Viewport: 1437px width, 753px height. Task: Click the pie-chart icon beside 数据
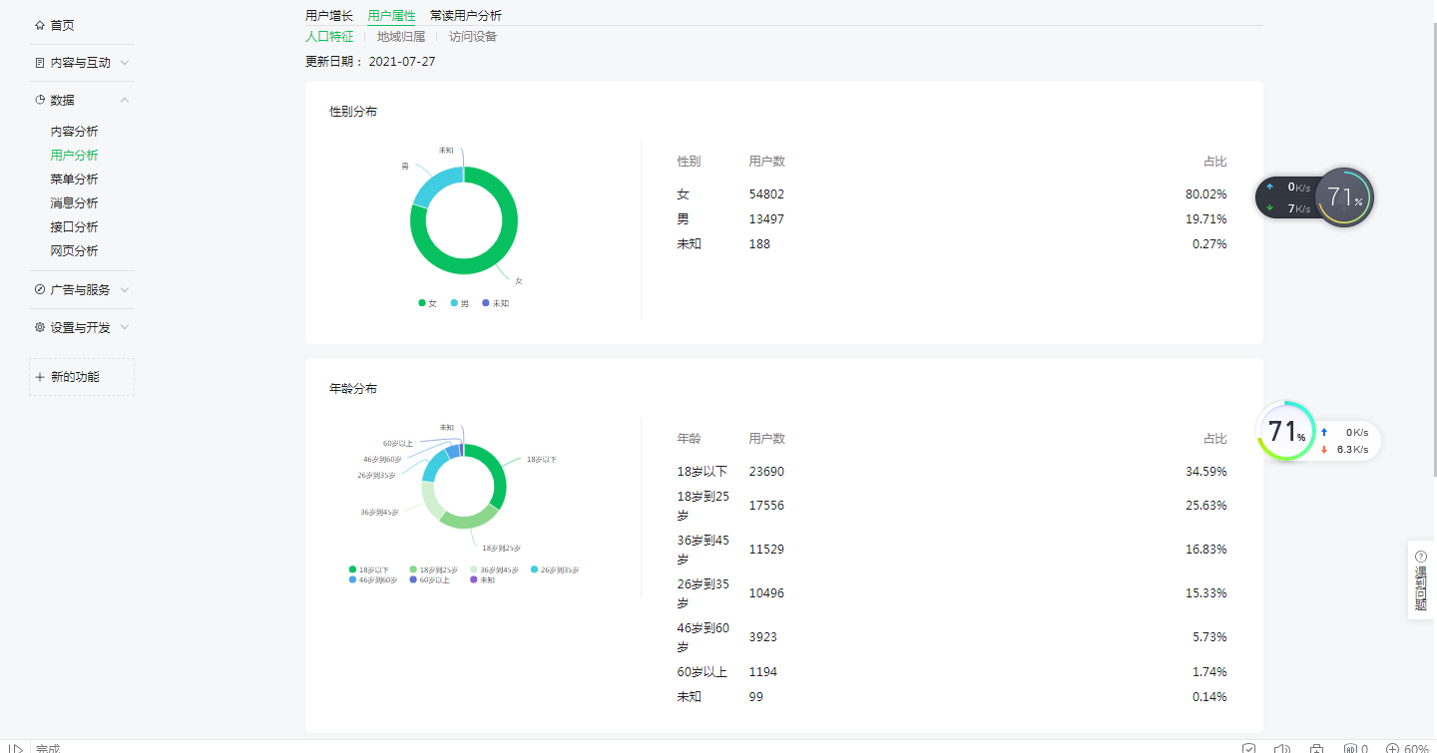pyautogui.click(x=40, y=100)
